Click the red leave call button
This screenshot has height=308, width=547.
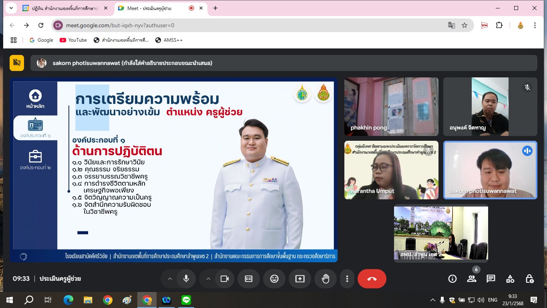click(372, 279)
